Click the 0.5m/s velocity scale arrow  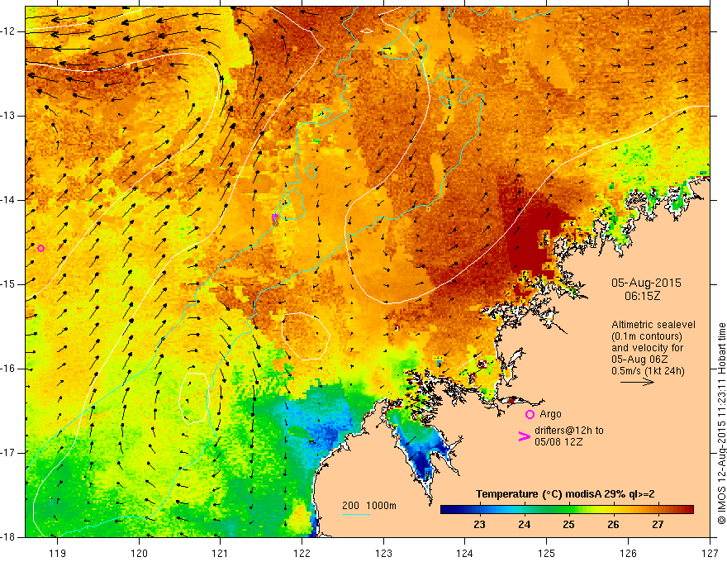pos(637,382)
